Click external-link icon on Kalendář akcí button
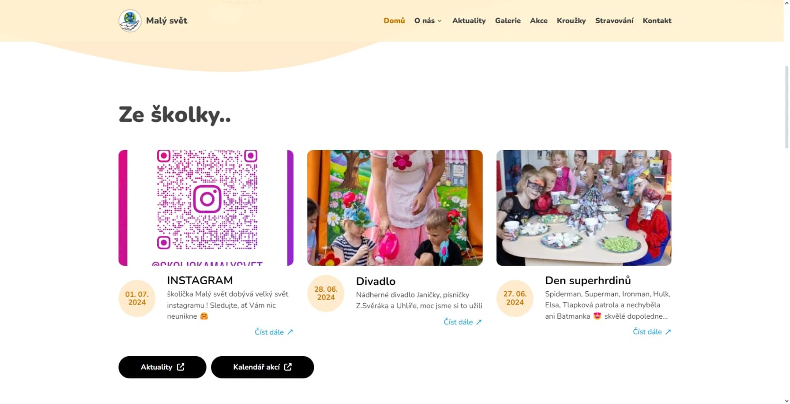Image resolution: width=790 pixels, height=404 pixels. tap(288, 367)
